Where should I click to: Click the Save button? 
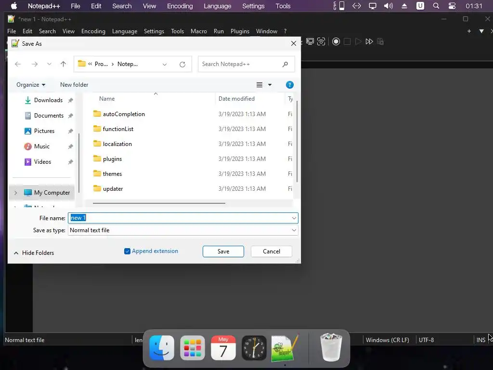[223, 251]
